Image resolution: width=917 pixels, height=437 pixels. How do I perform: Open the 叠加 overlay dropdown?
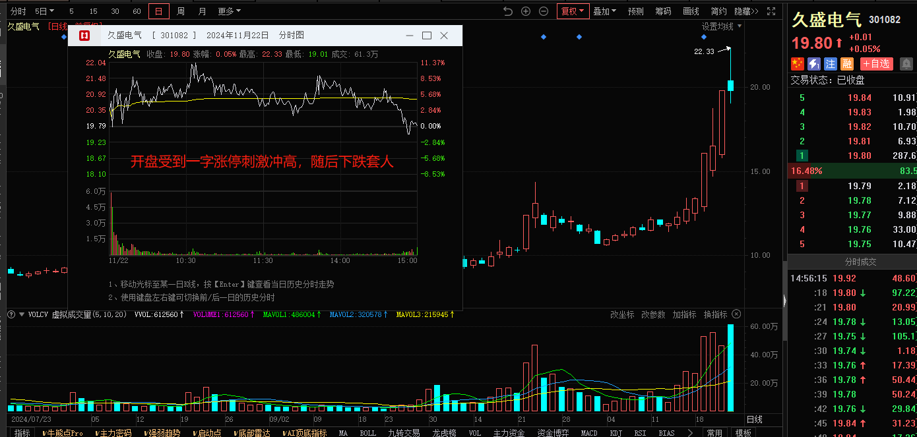tap(604, 11)
